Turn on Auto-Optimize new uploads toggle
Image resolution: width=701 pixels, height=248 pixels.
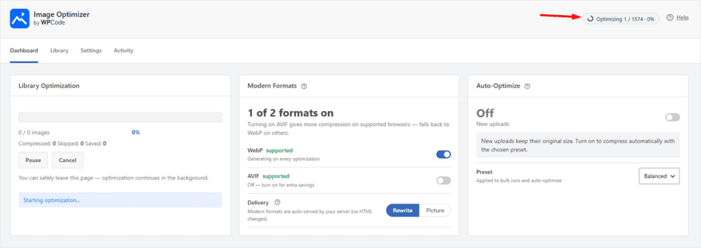click(x=672, y=117)
